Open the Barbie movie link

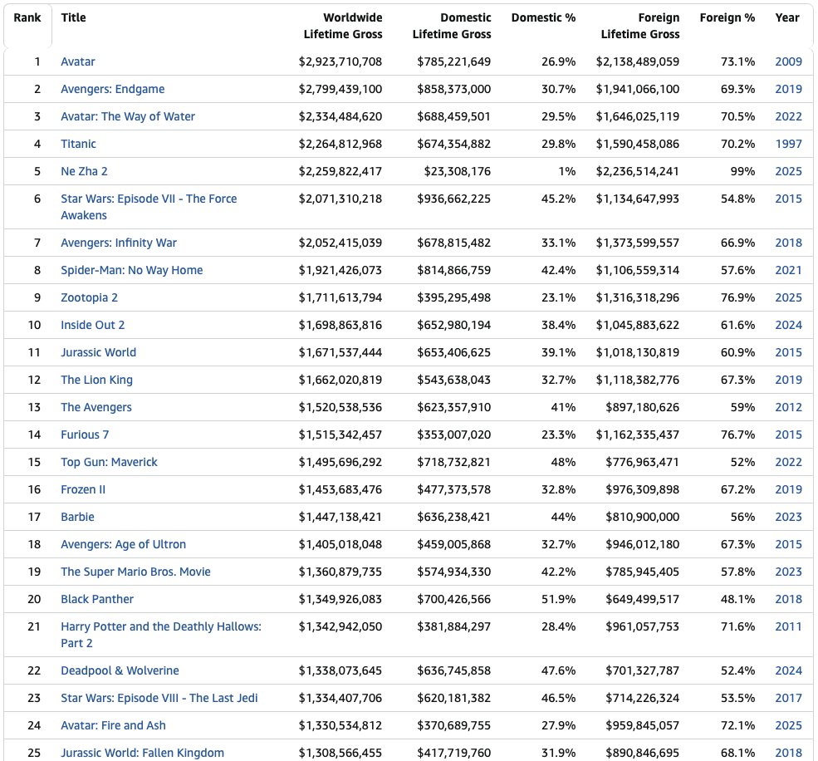click(77, 517)
